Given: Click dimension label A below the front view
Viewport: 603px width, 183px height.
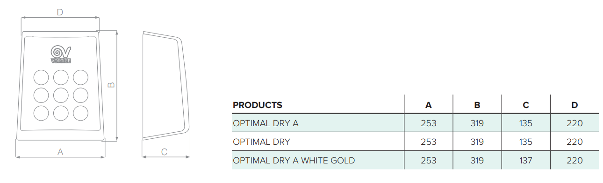Looking at the screenshot, I should click(x=60, y=151).
